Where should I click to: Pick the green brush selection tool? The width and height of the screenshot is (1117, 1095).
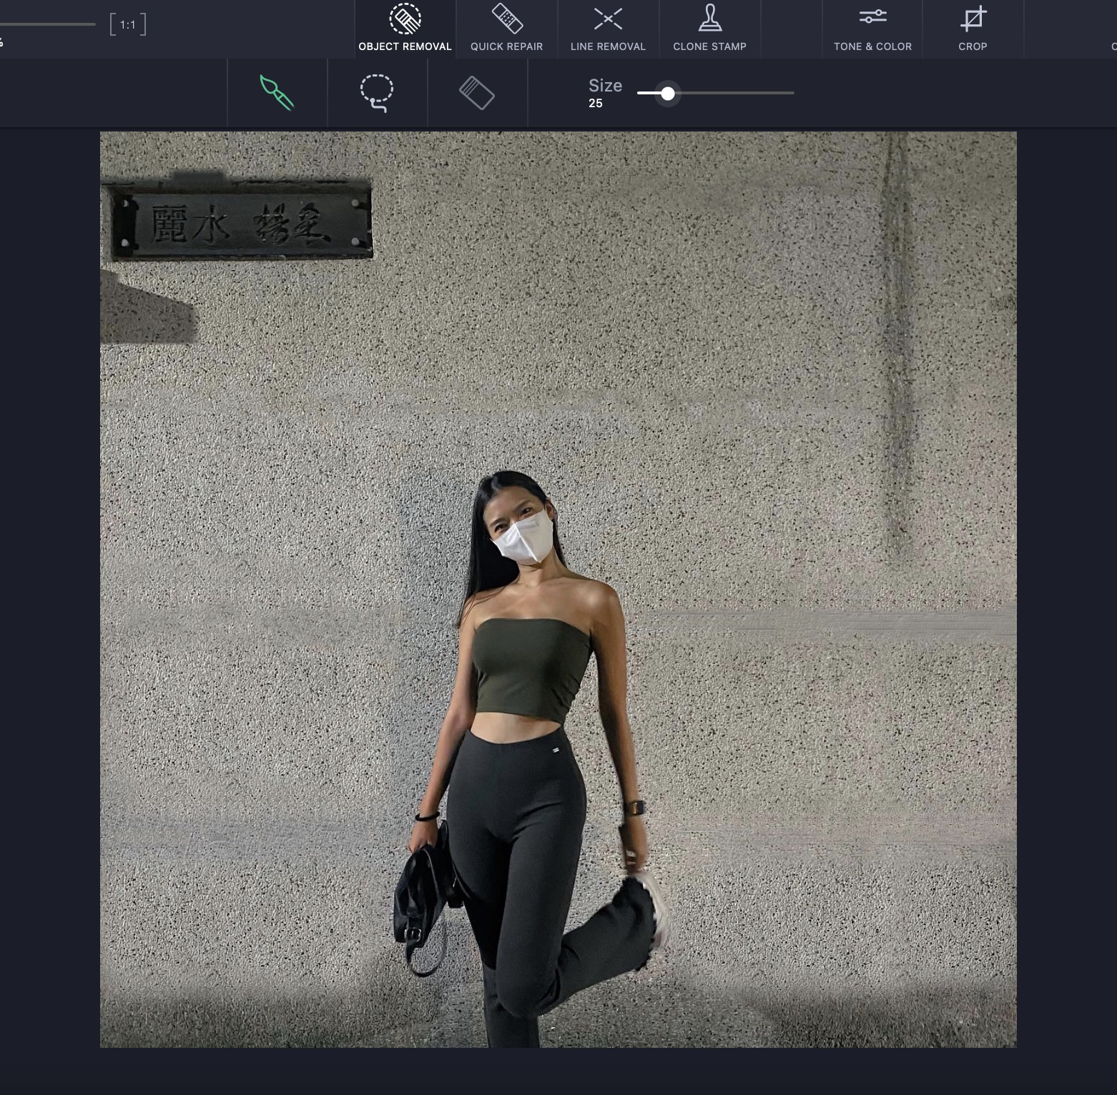(x=277, y=93)
